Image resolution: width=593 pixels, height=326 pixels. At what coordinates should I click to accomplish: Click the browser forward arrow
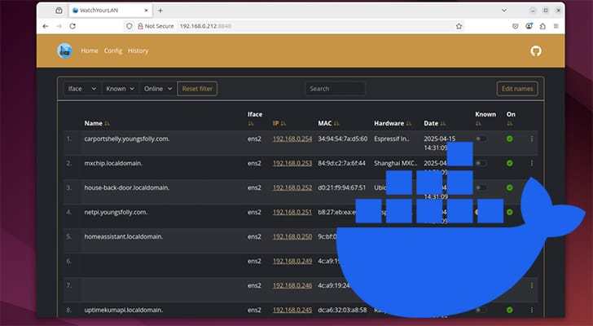[59, 26]
